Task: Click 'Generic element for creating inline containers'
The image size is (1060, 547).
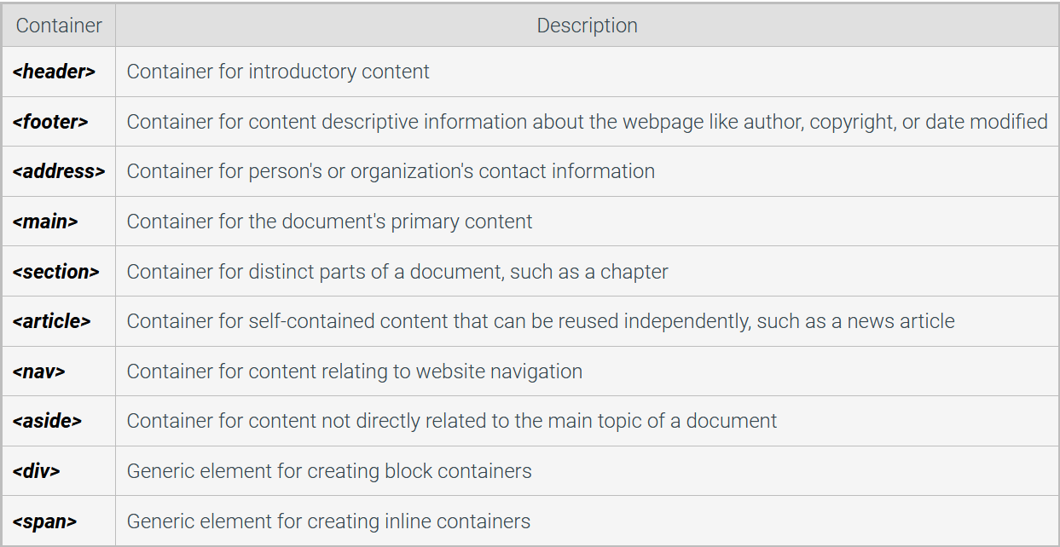Action: (328, 521)
